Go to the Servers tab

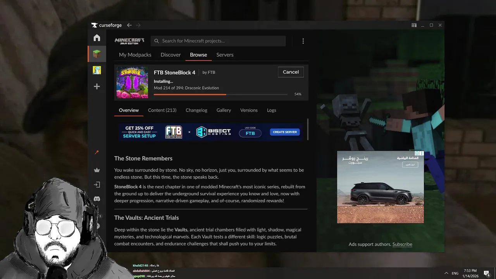click(225, 55)
